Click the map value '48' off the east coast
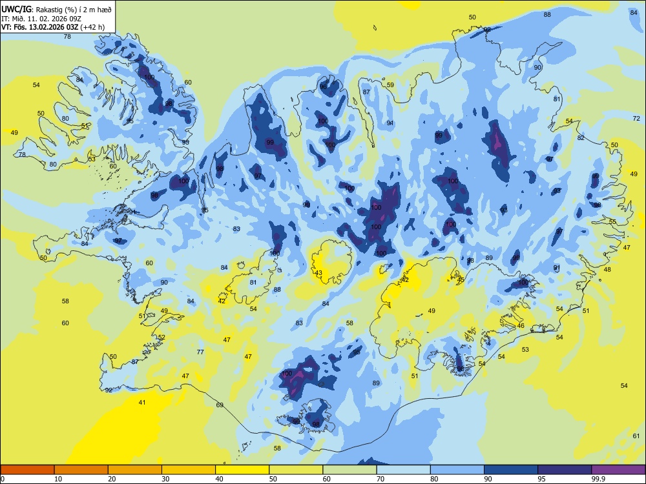646x484 pixels. pos(607,270)
